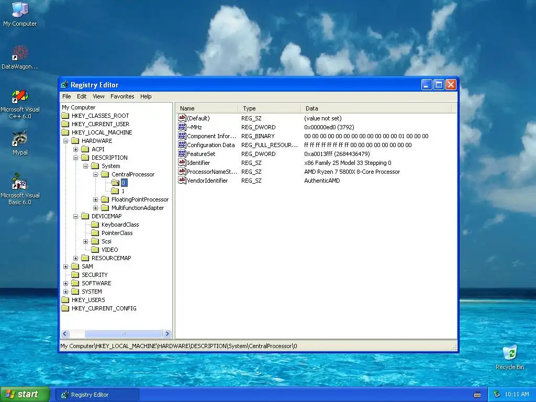Collapse the DESCRIPTION key
The image size is (536, 402).
pos(75,158)
